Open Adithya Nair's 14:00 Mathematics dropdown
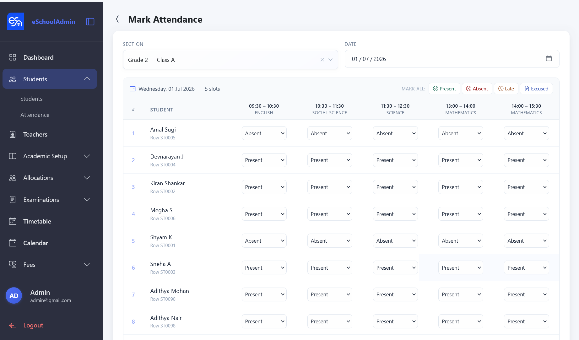 coord(527,321)
